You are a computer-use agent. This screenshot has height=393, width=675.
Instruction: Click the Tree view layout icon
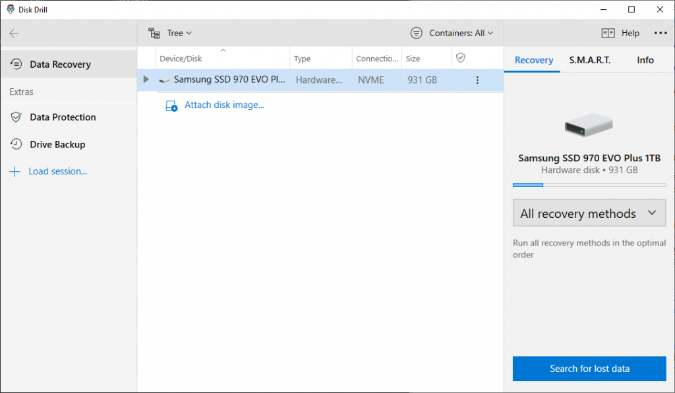(x=154, y=32)
